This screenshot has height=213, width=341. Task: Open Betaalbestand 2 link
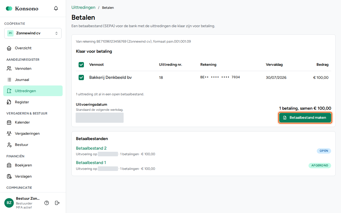pyautogui.click(x=91, y=148)
